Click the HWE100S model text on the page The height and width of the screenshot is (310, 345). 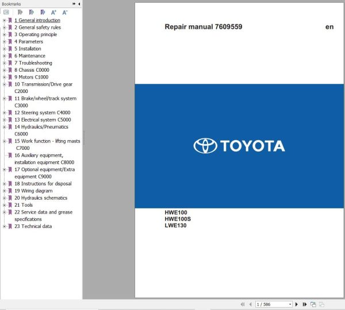pyautogui.click(x=178, y=219)
